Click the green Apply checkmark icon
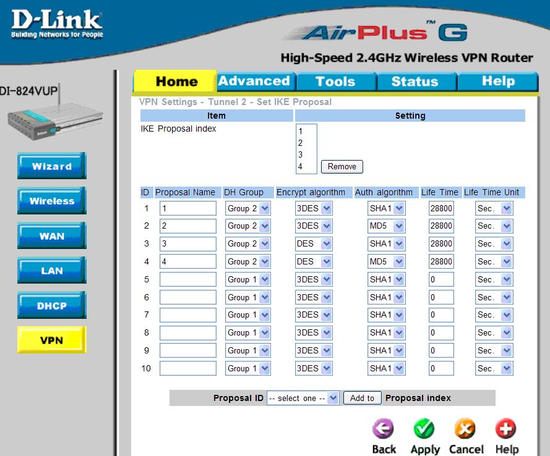Screen dimensions: 550x456 [424, 428]
